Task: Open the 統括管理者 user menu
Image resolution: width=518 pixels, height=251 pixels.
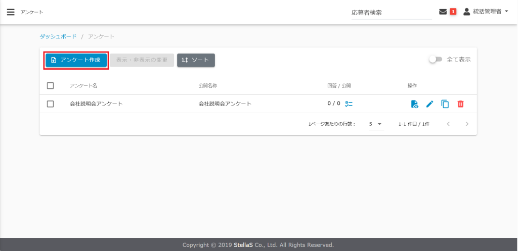Action: (486, 12)
